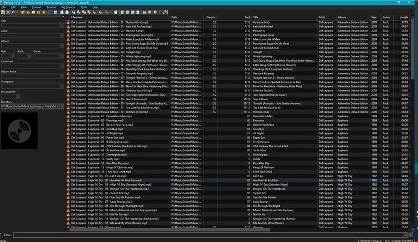Open the View menu
The width and height of the screenshot is (418, 242).
click(x=24, y=7)
